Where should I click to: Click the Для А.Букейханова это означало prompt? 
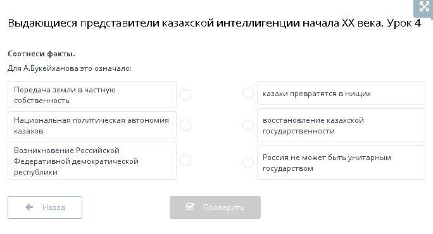(70, 68)
